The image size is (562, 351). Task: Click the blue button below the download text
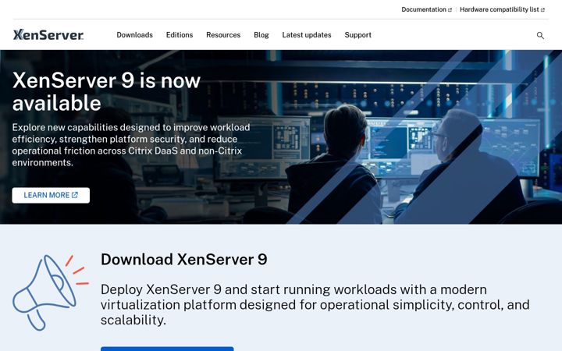[x=167, y=349]
